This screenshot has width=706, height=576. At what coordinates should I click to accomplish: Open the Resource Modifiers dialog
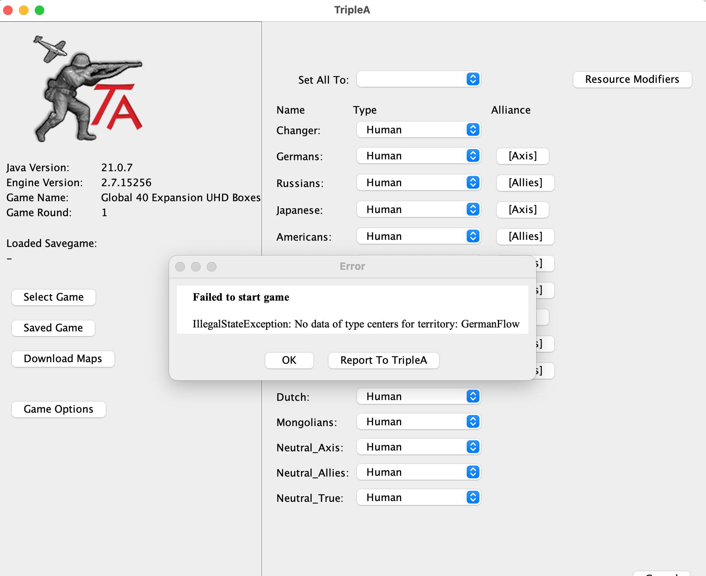(632, 79)
